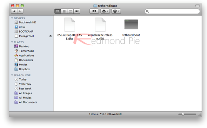Open the Dropbox toolbar dropdown

point(116,11)
